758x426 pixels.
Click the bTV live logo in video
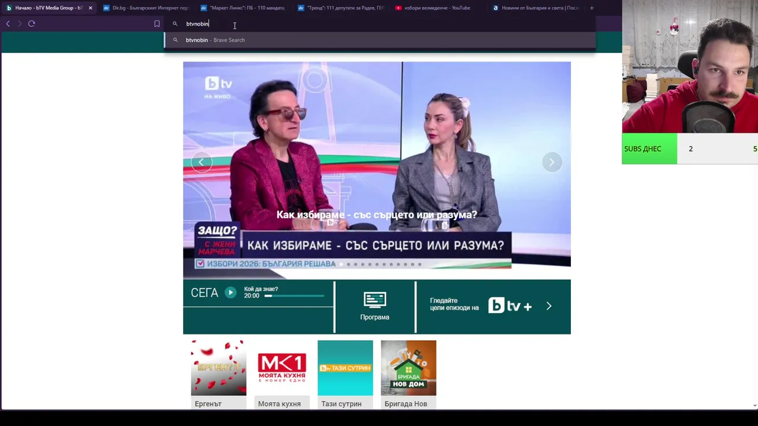(x=218, y=87)
